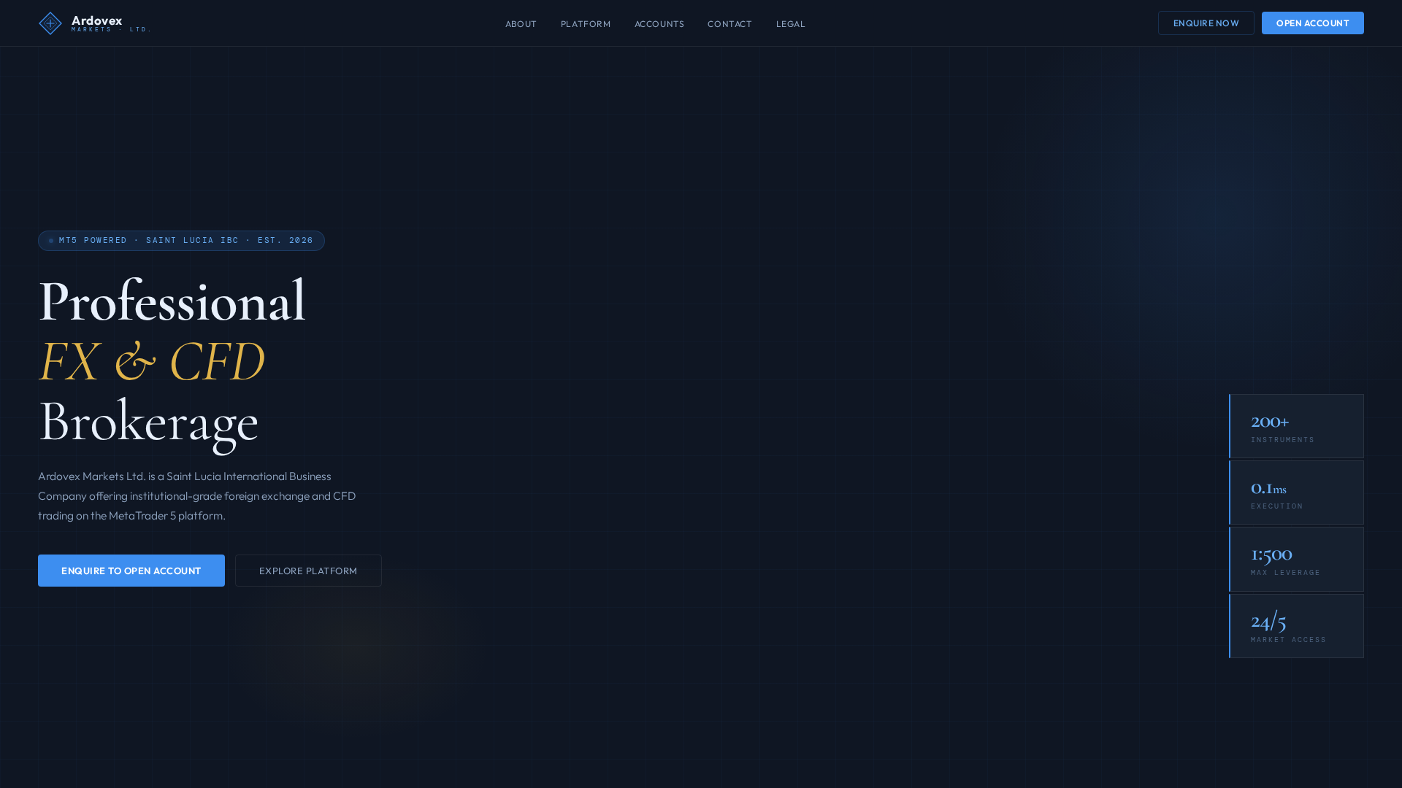This screenshot has height=788, width=1402.
Task: Open the About nav item
Action: coord(521,24)
